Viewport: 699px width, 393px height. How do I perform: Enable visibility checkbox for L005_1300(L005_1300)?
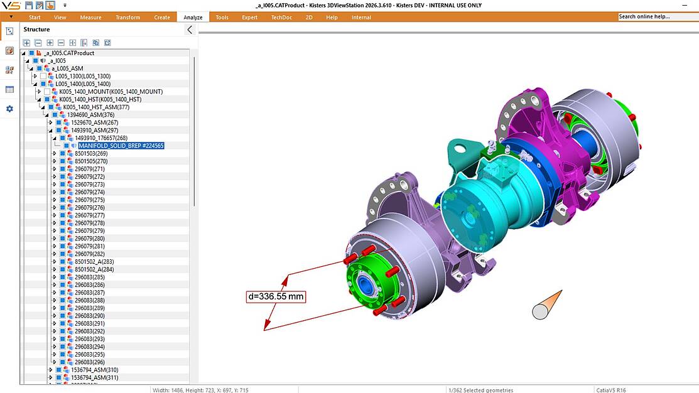click(x=43, y=76)
